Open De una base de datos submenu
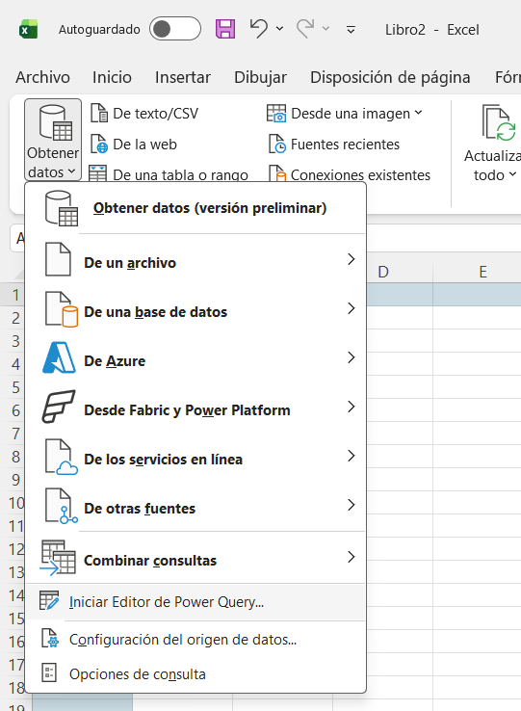 195,311
